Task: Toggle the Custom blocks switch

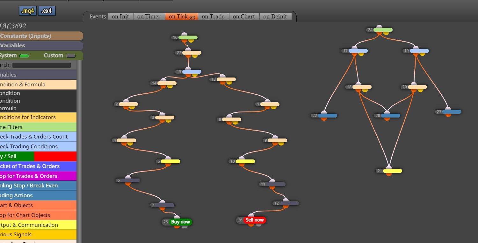Action: [x=71, y=56]
